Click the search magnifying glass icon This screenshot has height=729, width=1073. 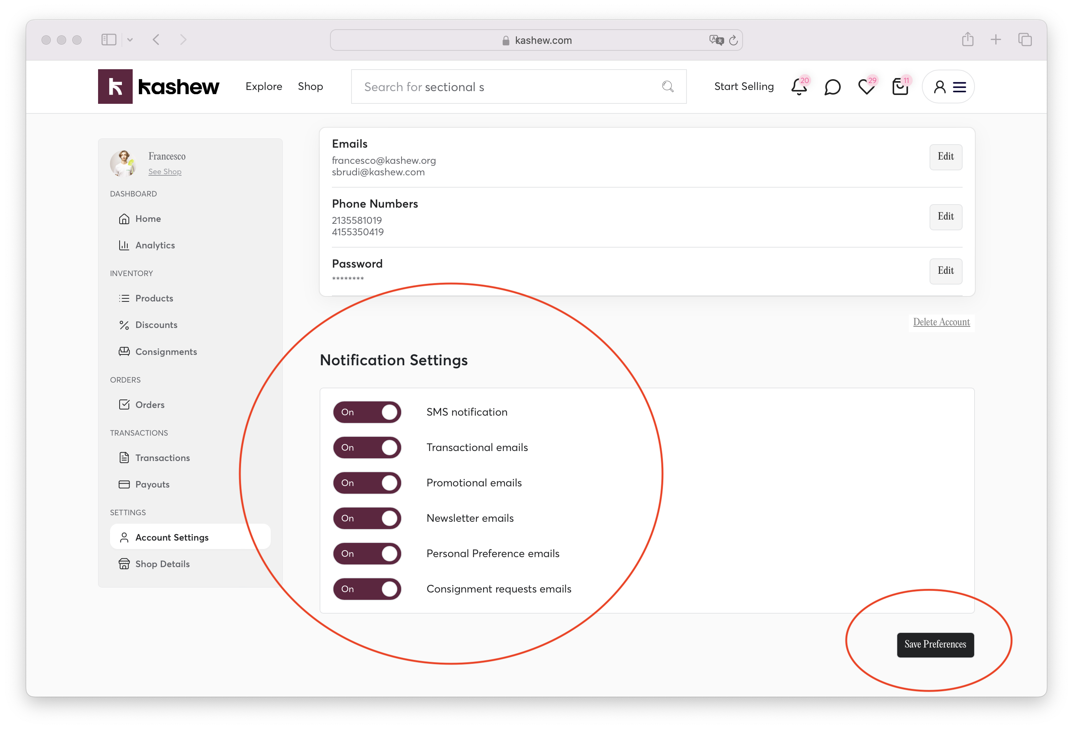click(668, 87)
